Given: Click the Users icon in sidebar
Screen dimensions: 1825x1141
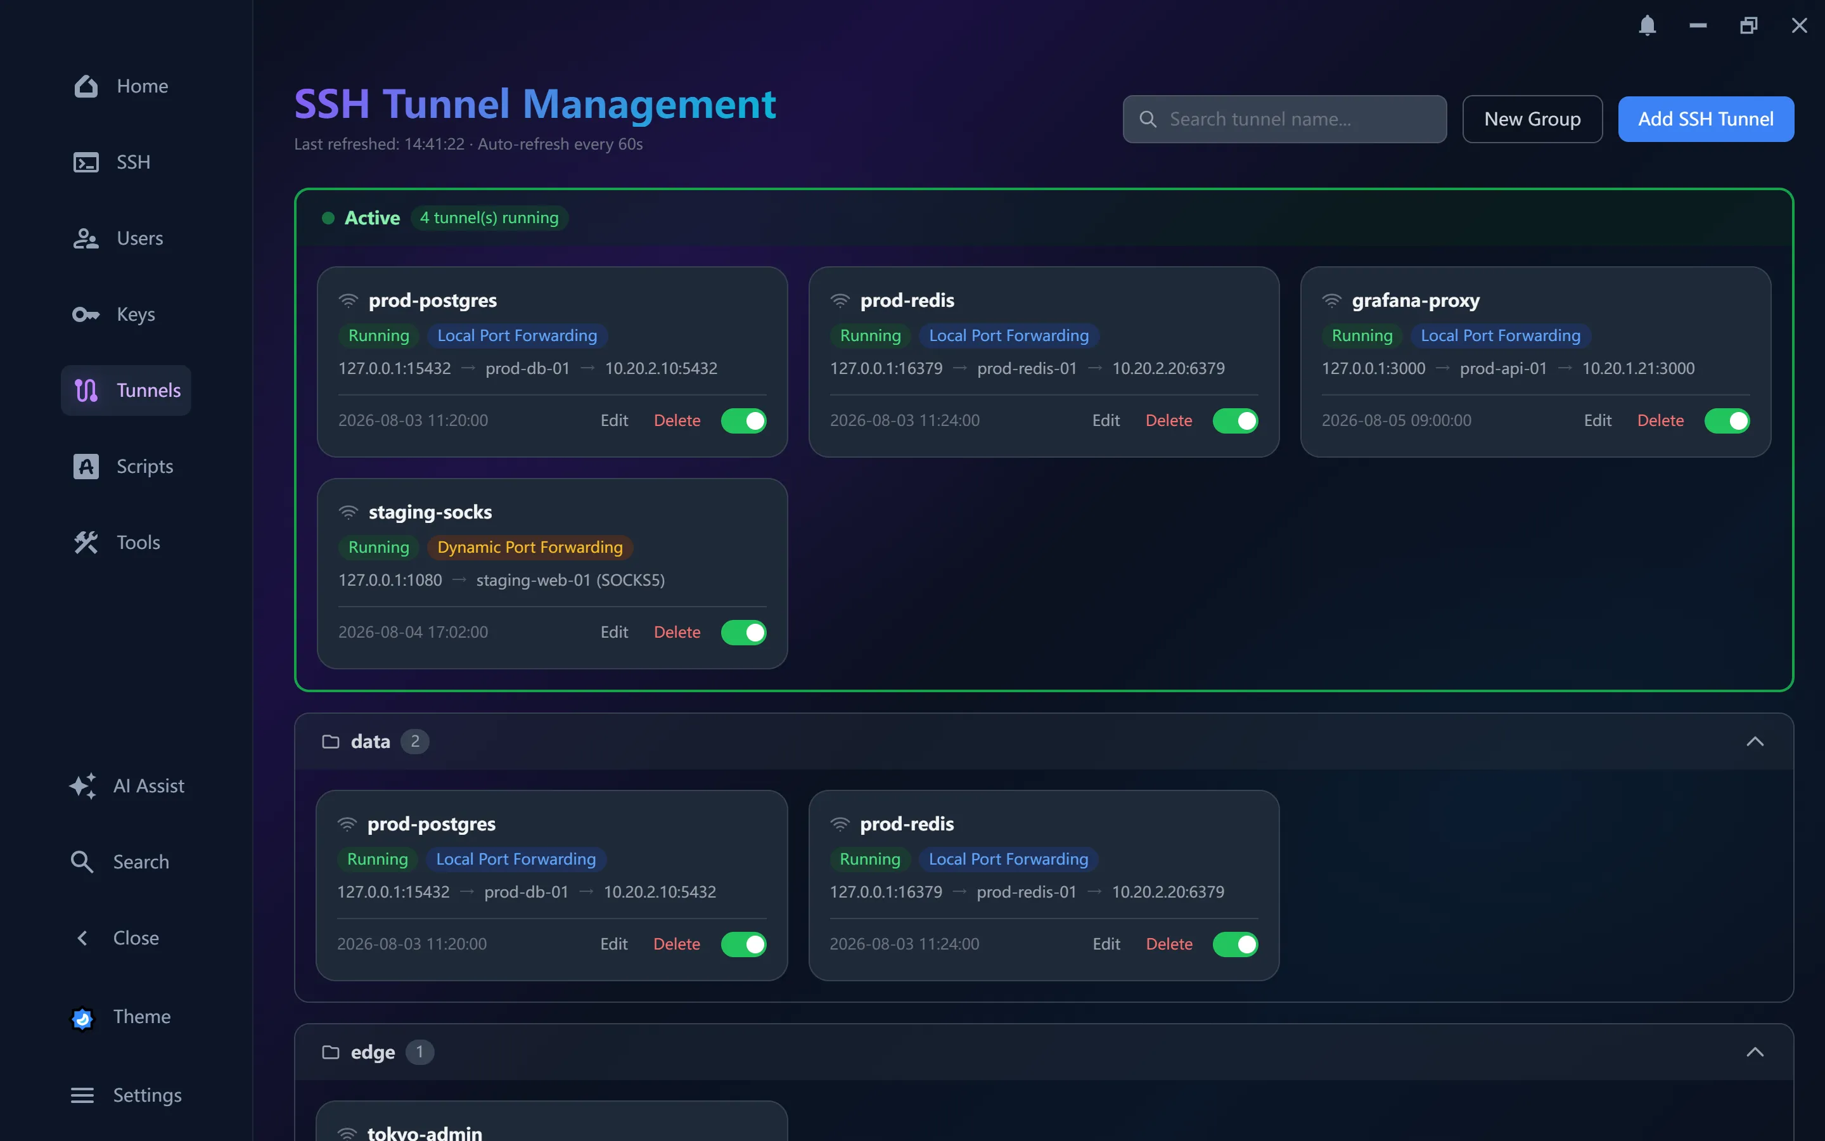Looking at the screenshot, I should [86, 238].
